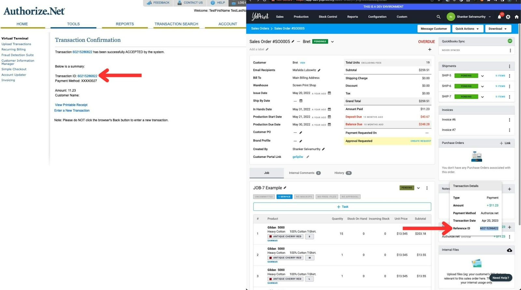Edit Customer PO with pencil icon
Image resolution: width=521 pixels, height=290 pixels.
pos(301,132)
